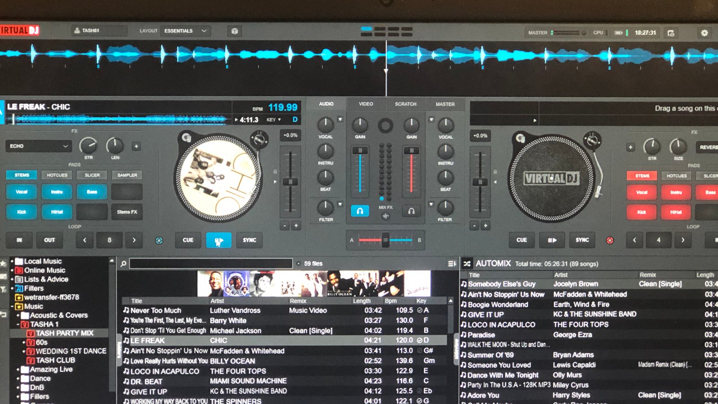Click the left deck quantize circle icon

pos(159,241)
